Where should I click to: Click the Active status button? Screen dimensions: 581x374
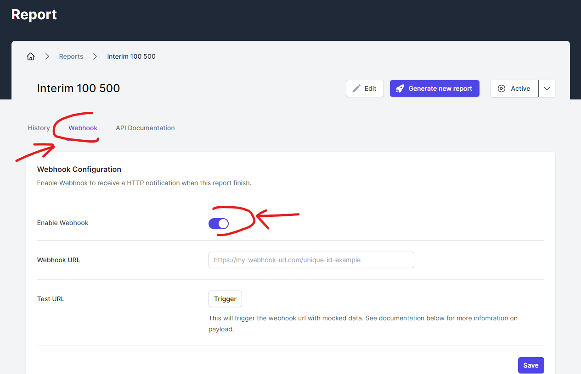(514, 88)
